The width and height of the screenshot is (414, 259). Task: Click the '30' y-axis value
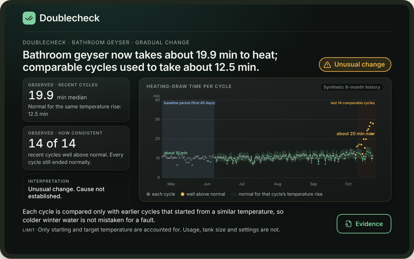(157, 119)
